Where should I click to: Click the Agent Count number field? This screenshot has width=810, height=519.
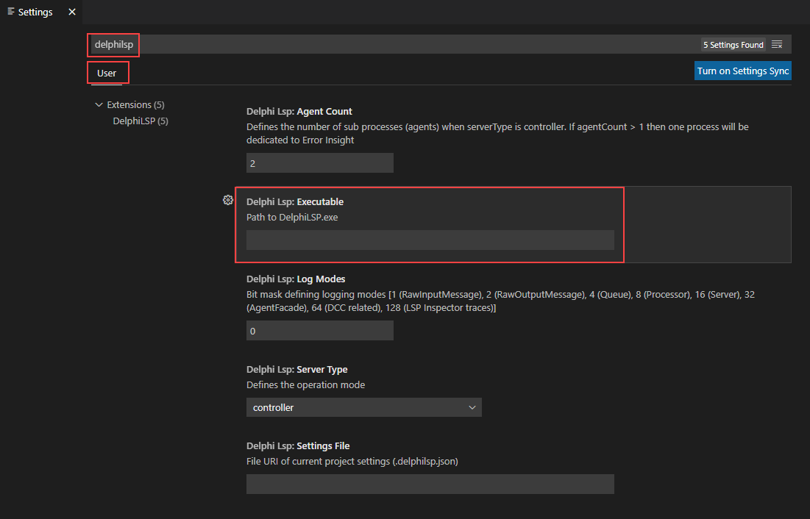320,163
